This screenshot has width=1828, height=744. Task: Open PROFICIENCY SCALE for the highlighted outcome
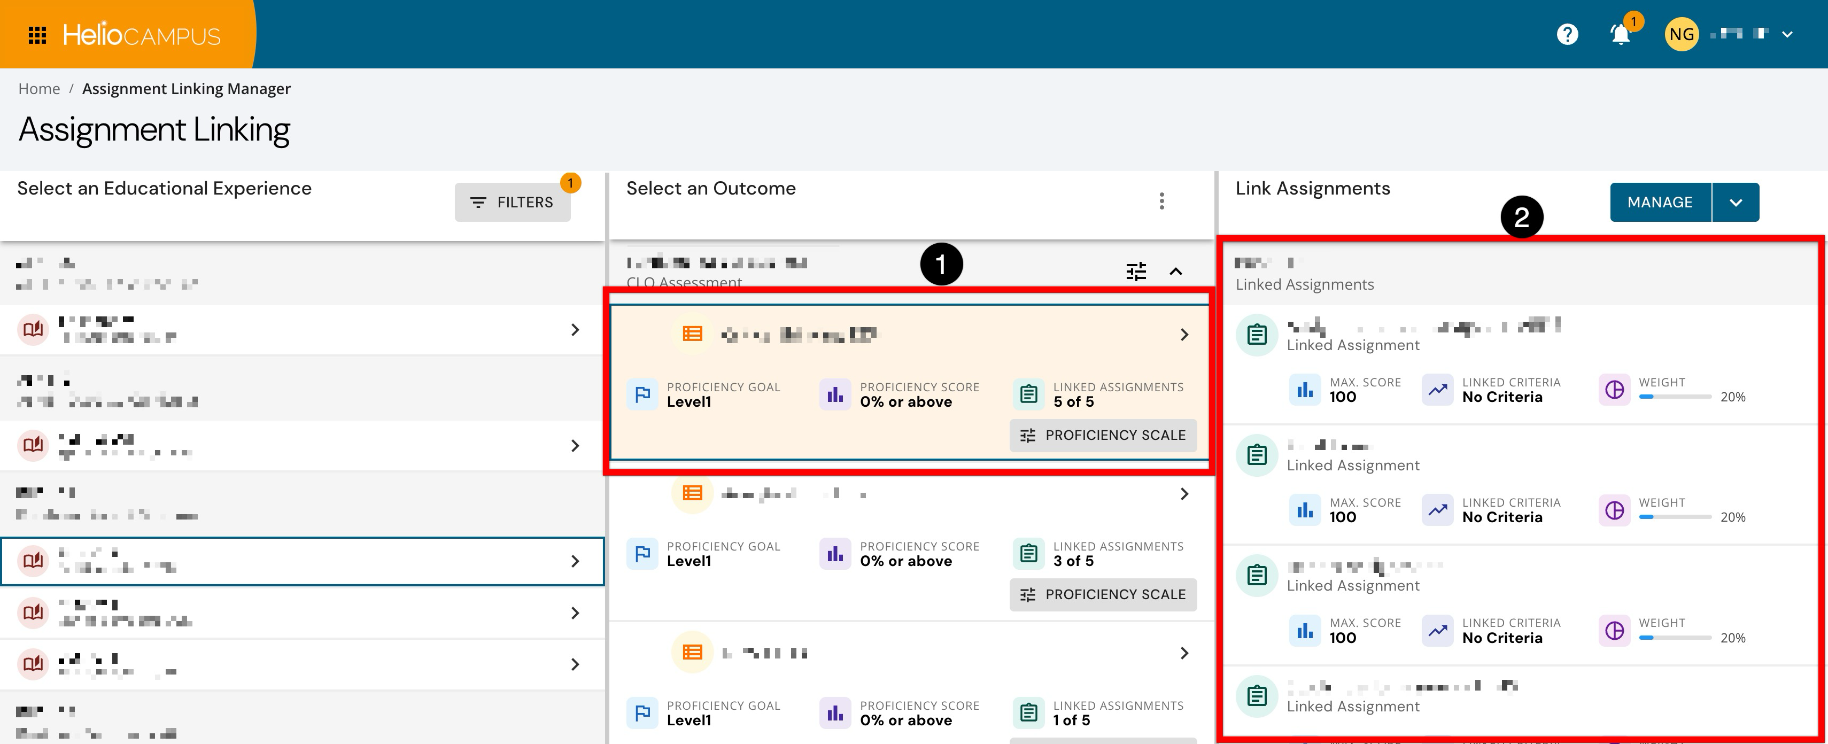[x=1103, y=435]
